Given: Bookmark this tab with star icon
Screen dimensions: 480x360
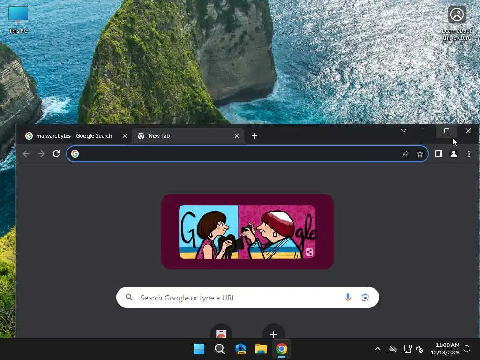Looking at the screenshot, I should [420, 154].
